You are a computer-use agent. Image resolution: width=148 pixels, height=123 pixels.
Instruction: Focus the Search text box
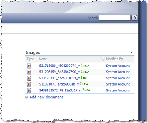click(x=115, y=18)
